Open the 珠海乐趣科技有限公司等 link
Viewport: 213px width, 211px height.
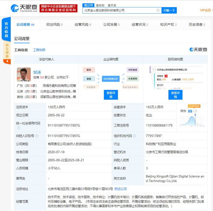[x=59, y=86]
